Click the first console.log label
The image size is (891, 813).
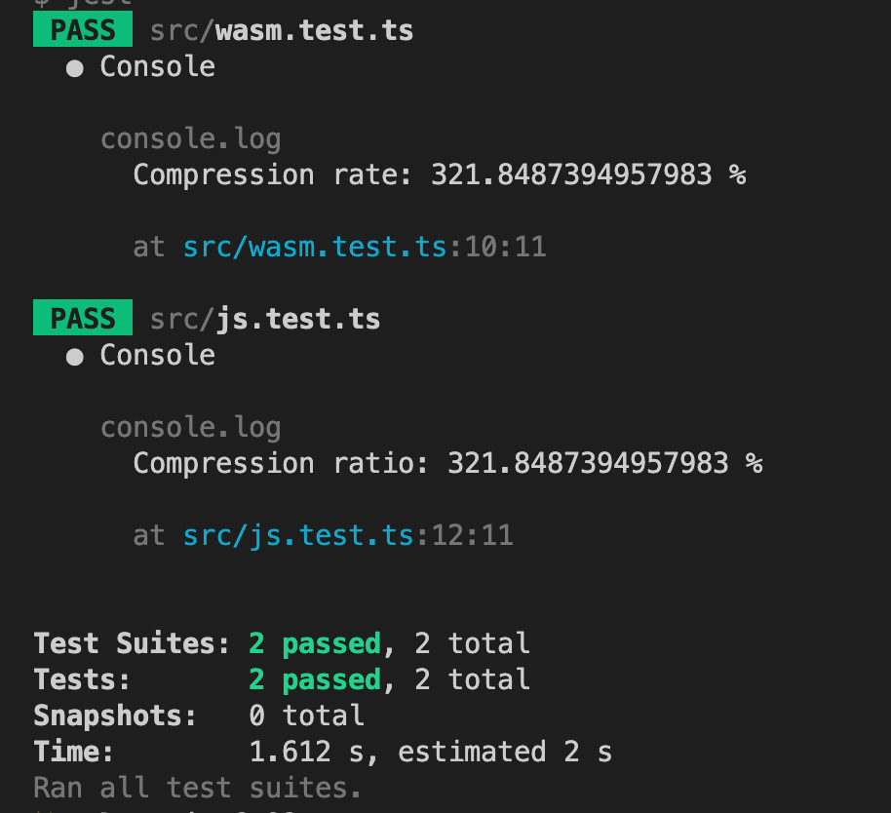click(x=191, y=139)
